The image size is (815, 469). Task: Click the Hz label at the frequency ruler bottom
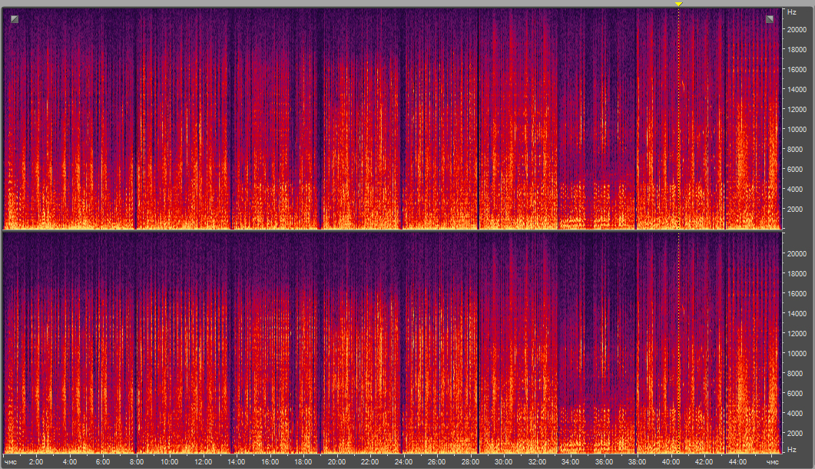pyautogui.click(x=790, y=449)
